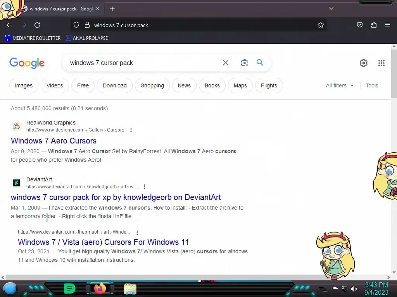The width and height of the screenshot is (397, 297).
Task: Open more options for thaomaoh DeviantArt result
Action: coord(137,232)
